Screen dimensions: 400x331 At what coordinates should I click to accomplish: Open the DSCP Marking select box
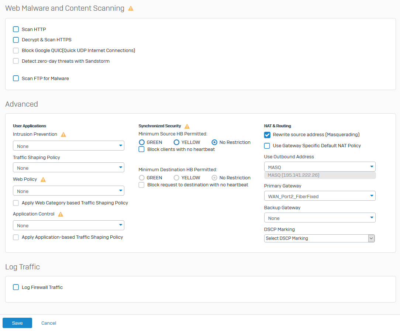point(320,238)
